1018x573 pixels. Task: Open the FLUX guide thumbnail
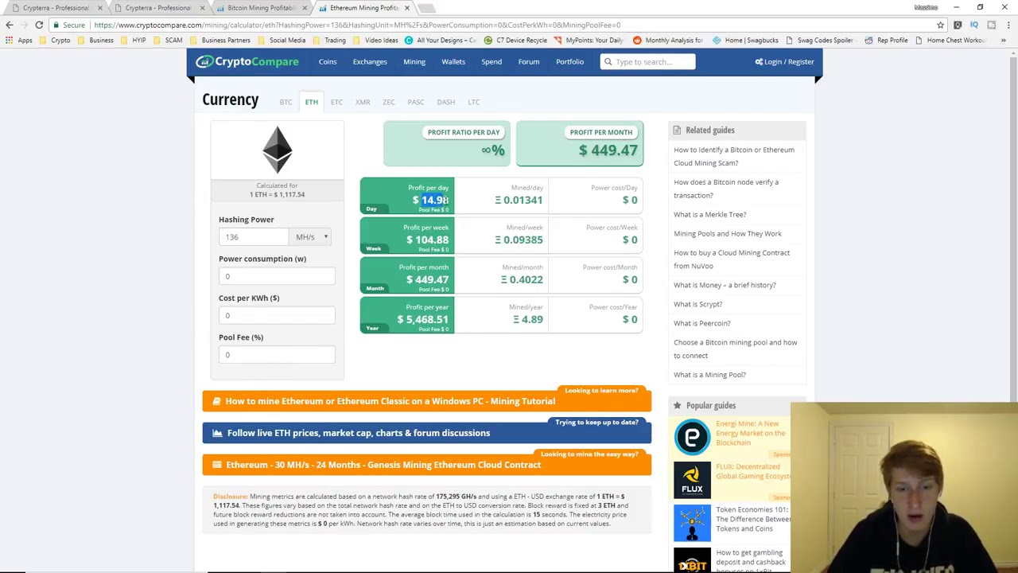pyautogui.click(x=692, y=480)
